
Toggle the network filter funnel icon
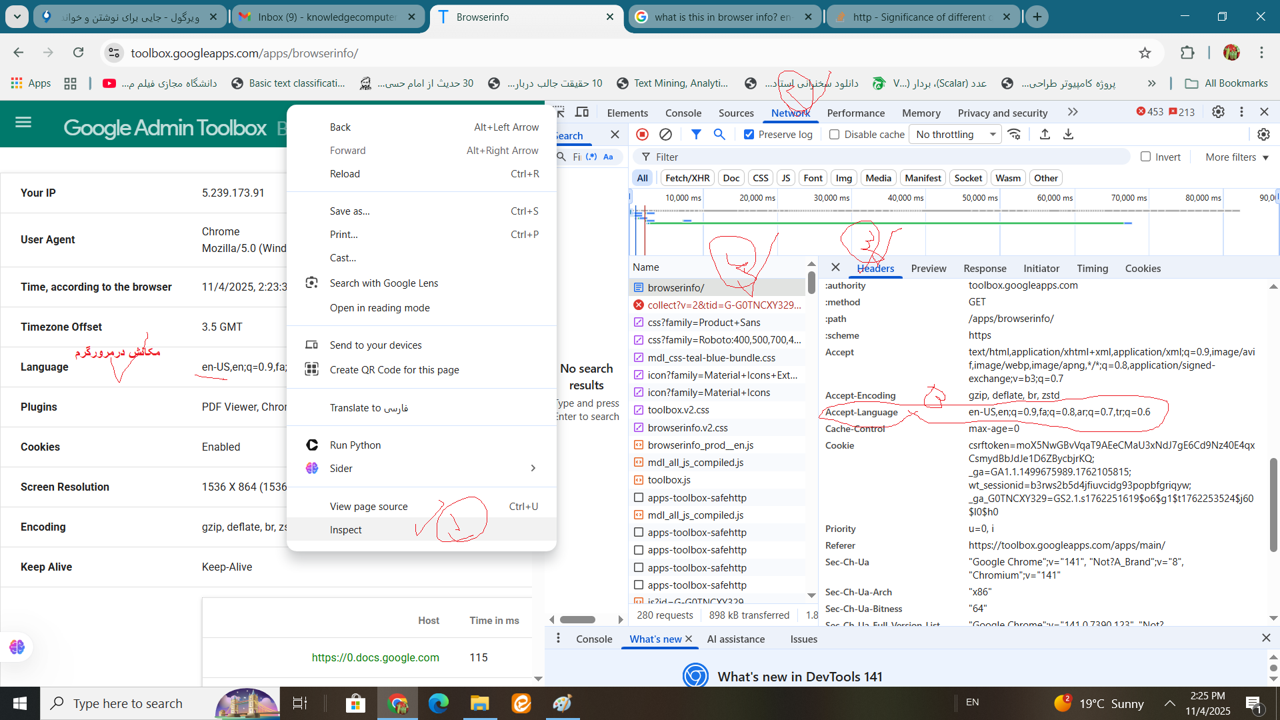[696, 135]
